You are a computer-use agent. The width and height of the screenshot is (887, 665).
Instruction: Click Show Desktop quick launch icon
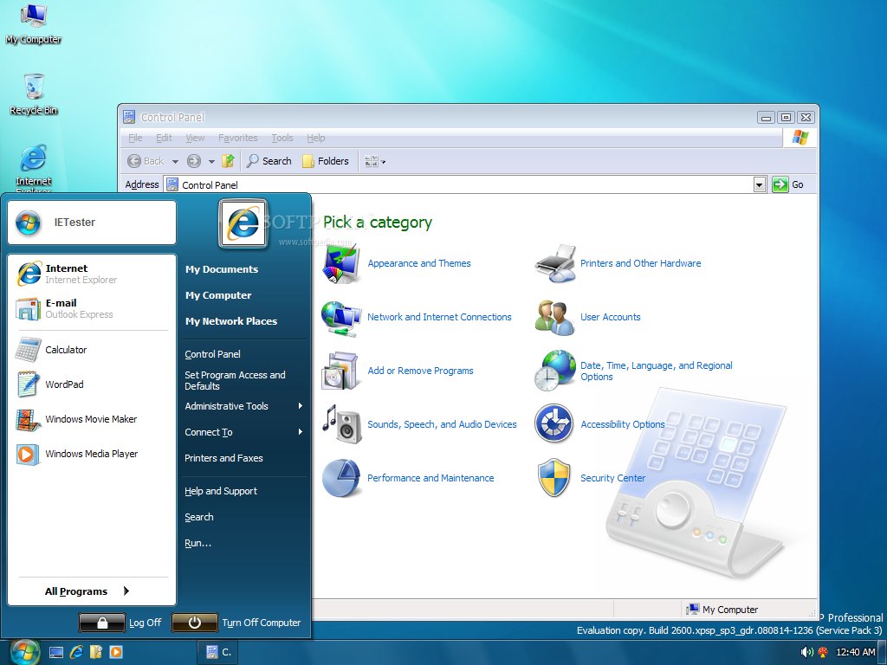tap(56, 653)
